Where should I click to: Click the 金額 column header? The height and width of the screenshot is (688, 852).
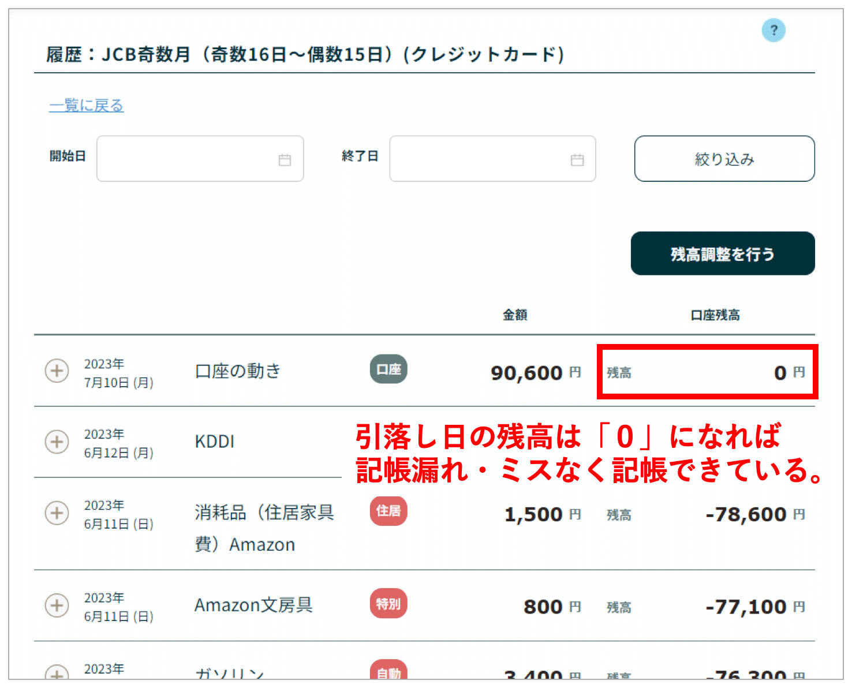coord(514,315)
